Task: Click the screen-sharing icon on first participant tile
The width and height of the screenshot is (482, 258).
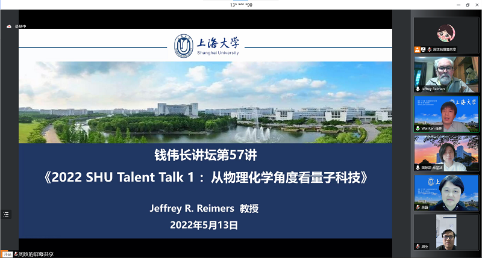Action: tap(424, 49)
